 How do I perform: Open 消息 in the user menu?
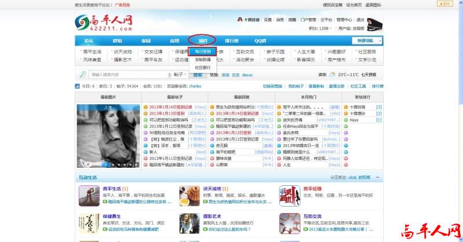pos(280,20)
